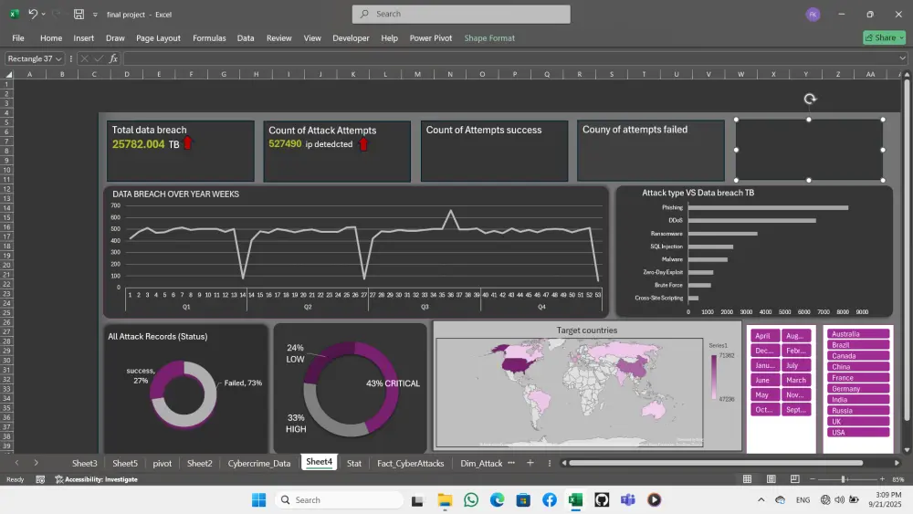Click the Undo icon in title bar
Viewport: 913px width, 514px height.
point(33,14)
